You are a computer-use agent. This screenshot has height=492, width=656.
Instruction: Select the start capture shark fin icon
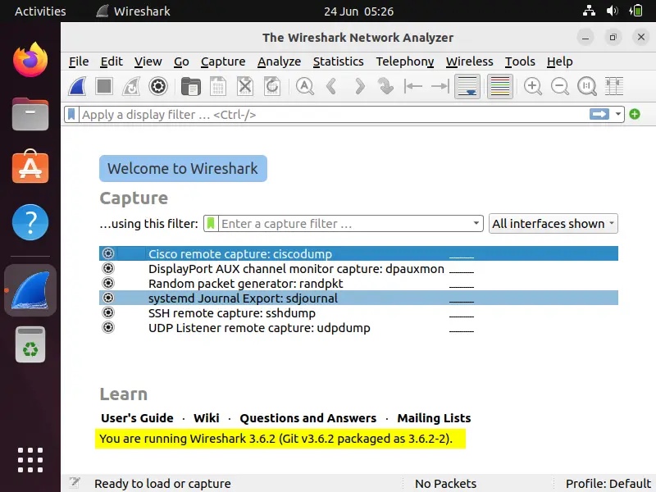click(77, 85)
